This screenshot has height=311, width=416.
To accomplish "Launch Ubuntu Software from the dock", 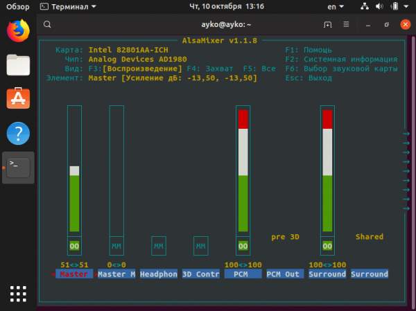I will point(18,98).
